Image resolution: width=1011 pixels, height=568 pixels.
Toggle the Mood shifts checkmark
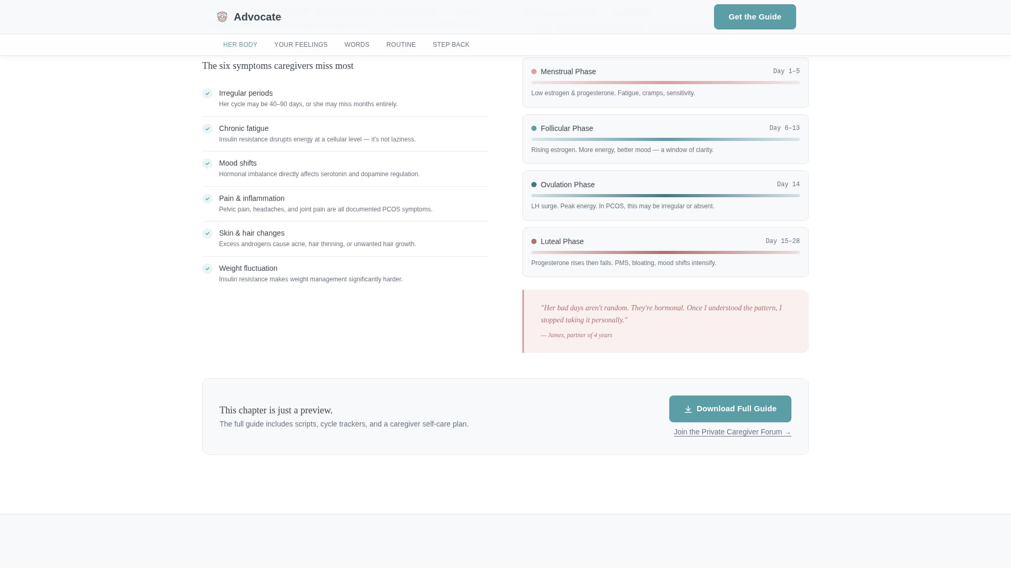(207, 164)
